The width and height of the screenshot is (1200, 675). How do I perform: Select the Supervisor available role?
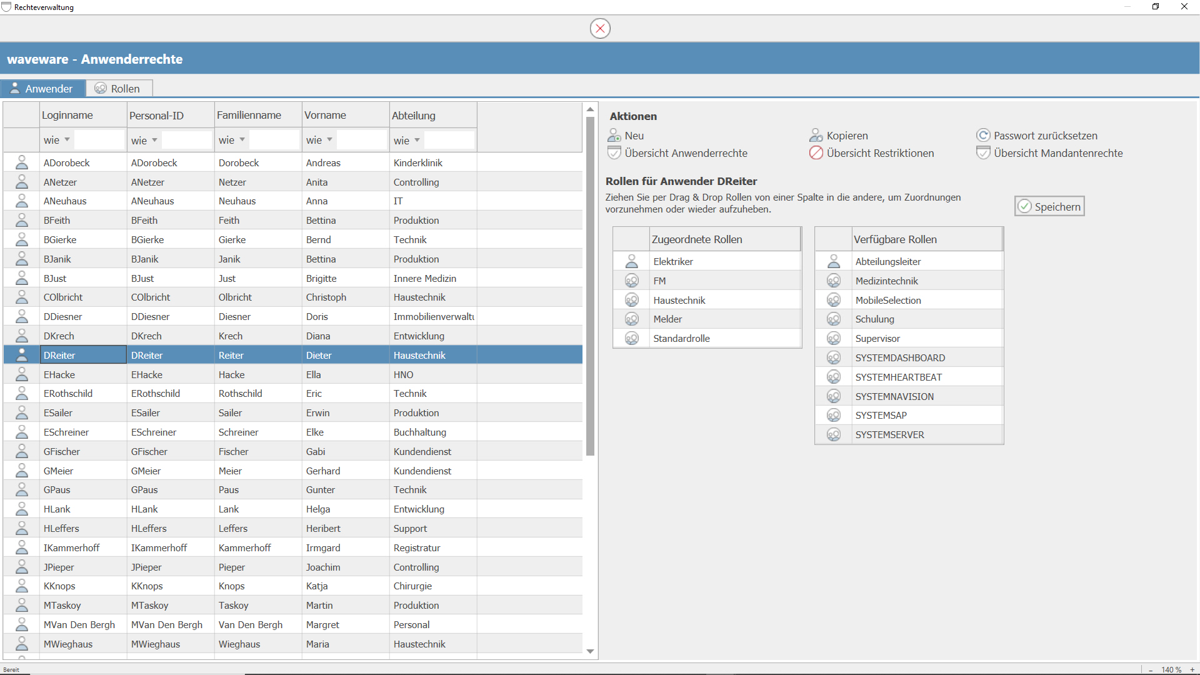[877, 339]
